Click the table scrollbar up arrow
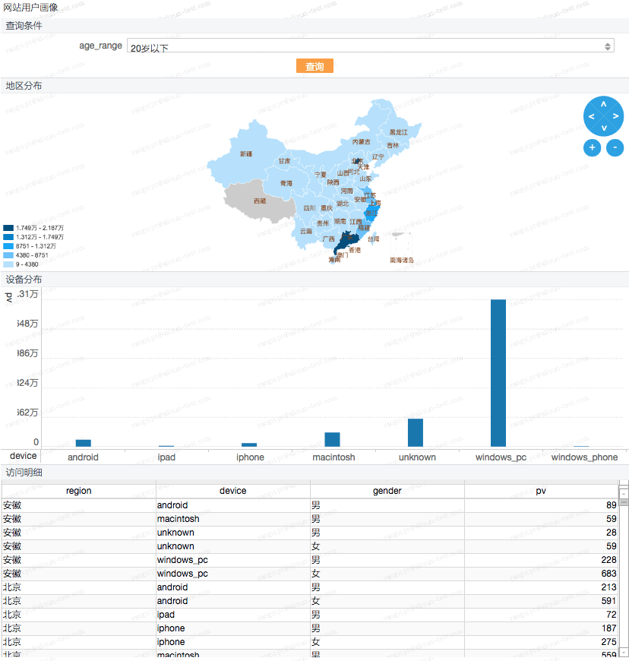 [x=624, y=492]
